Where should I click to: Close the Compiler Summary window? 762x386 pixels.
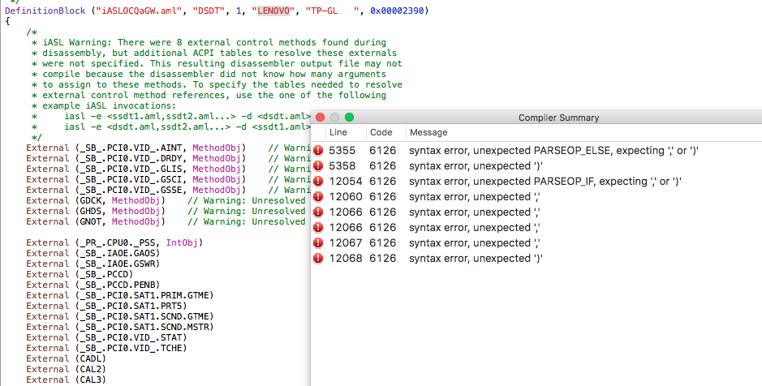pos(321,118)
